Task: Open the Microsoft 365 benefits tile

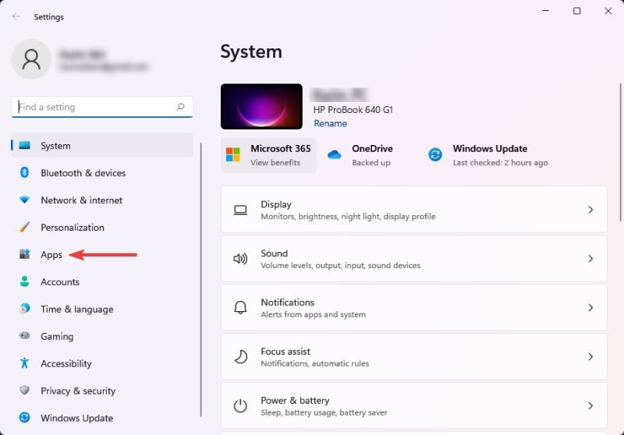Action: click(268, 155)
